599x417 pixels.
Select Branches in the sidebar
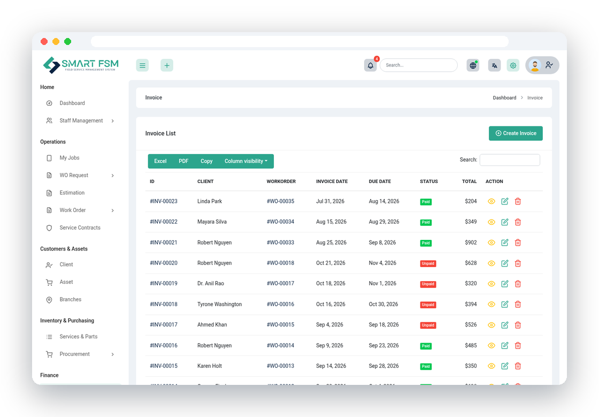coord(70,300)
